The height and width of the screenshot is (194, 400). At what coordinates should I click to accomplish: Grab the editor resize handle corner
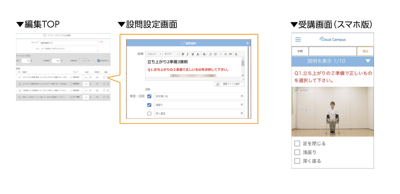(x=243, y=80)
